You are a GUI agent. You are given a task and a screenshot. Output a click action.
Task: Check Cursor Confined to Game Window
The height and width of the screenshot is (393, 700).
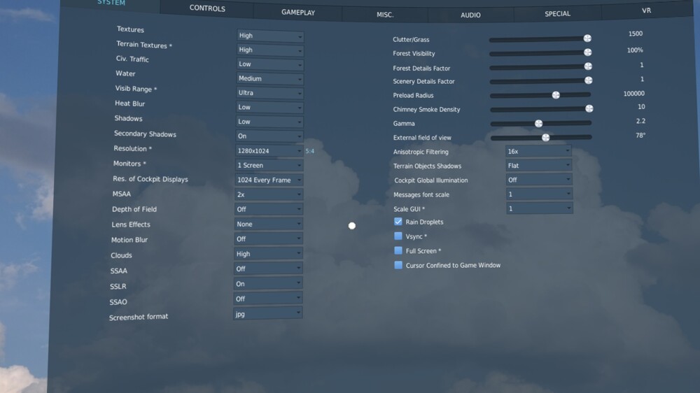(398, 265)
